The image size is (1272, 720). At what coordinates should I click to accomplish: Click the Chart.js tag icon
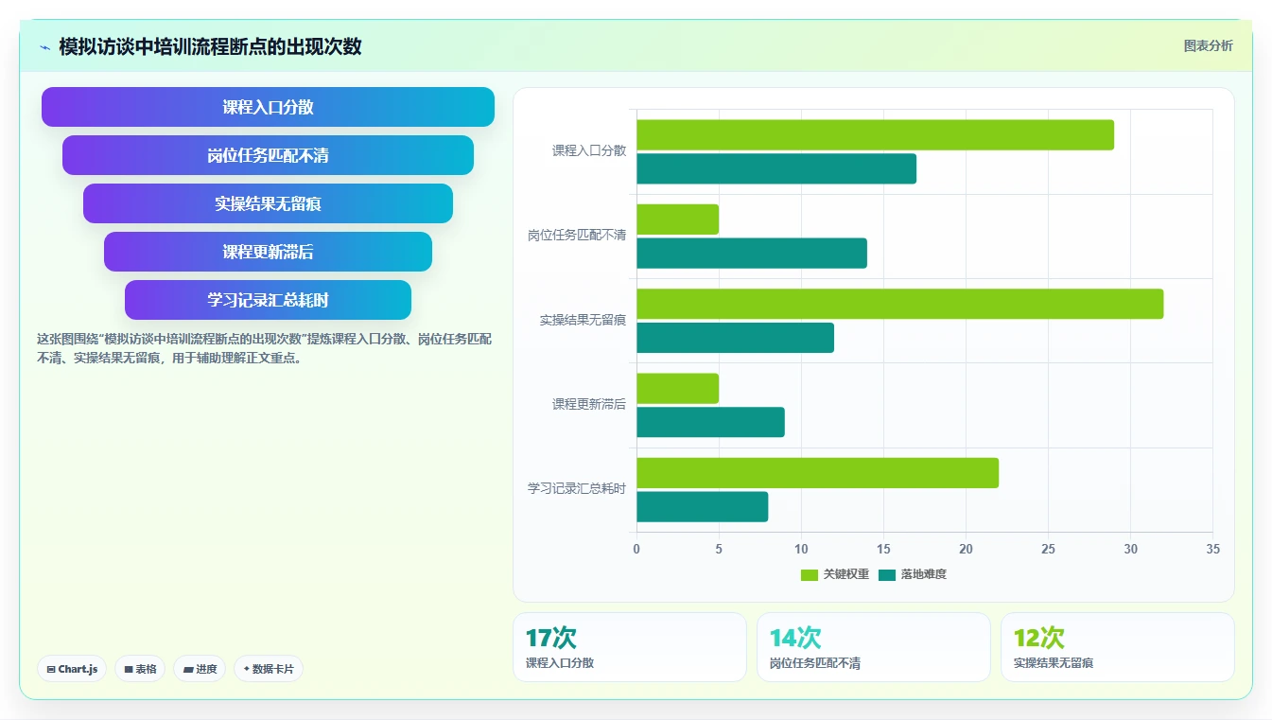pyautogui.click(x=51, y=670)
